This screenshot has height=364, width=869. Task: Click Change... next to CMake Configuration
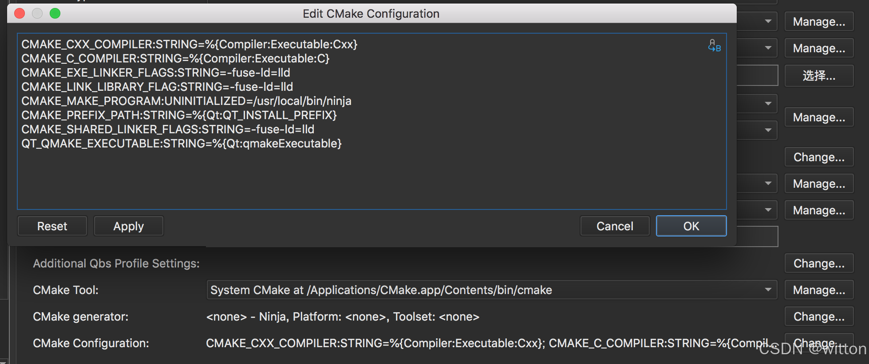pyautogui.click(x=819, y=343)
